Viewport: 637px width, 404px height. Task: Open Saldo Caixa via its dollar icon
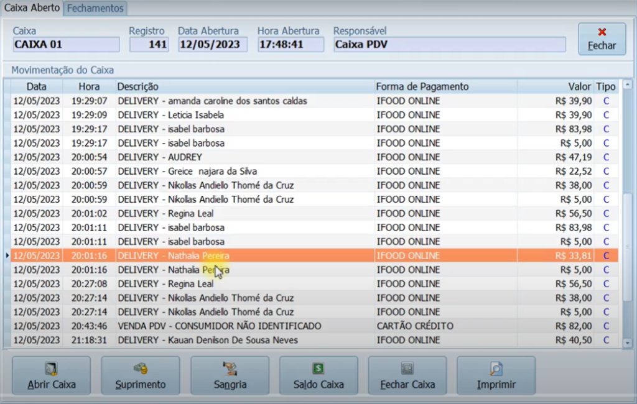coord(318,369)
